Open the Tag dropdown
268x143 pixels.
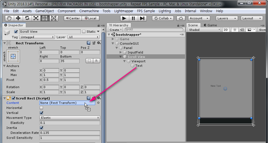point(37,37)
